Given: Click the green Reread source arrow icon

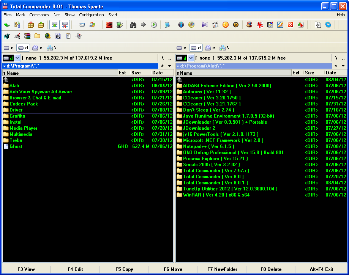Looking at the screenshot, I should [7, 25].
